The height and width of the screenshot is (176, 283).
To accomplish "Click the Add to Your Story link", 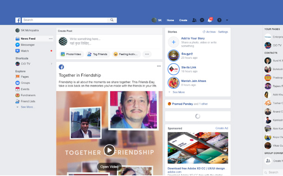I will [193, 38].
